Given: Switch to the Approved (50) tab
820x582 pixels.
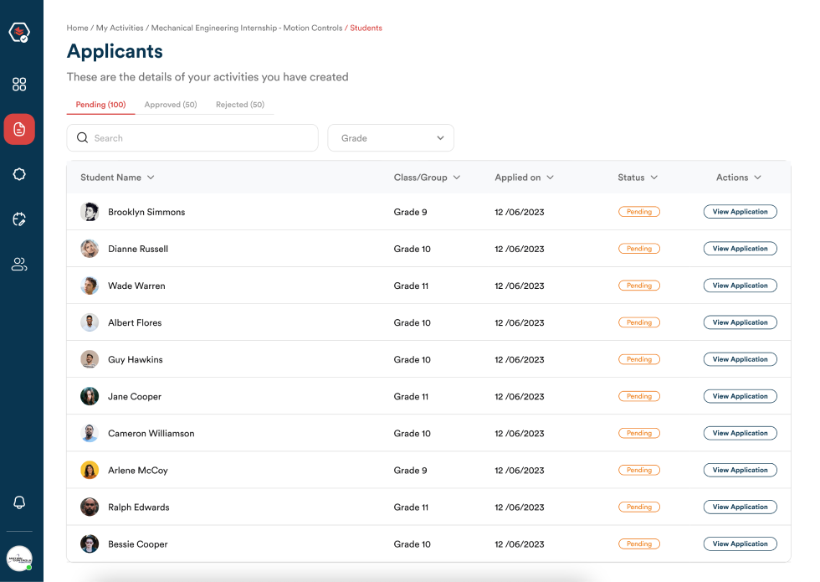Looking at the screenshot, I should [x=171, y=105].
